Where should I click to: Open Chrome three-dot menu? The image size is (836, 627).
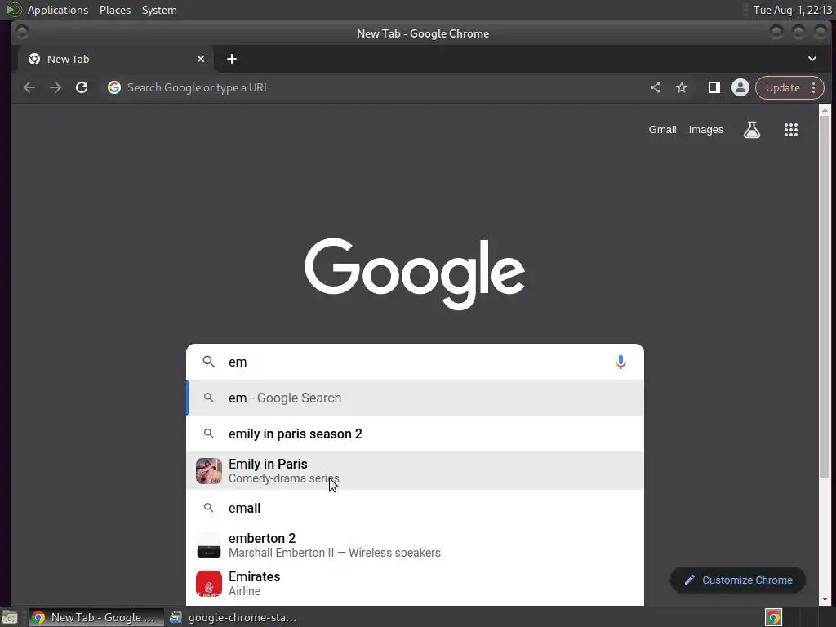point(814,87)
